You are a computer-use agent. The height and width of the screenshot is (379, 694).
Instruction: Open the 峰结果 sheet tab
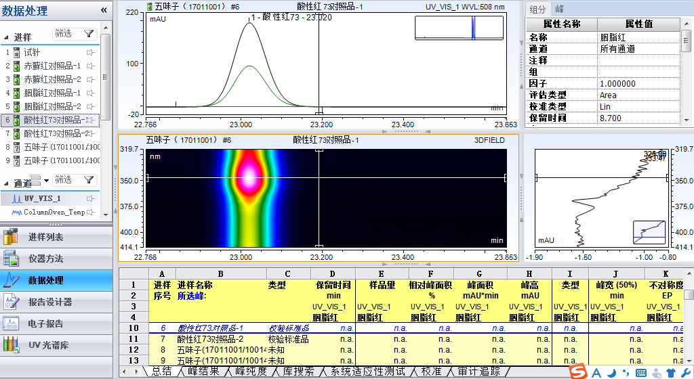(203, 372)
